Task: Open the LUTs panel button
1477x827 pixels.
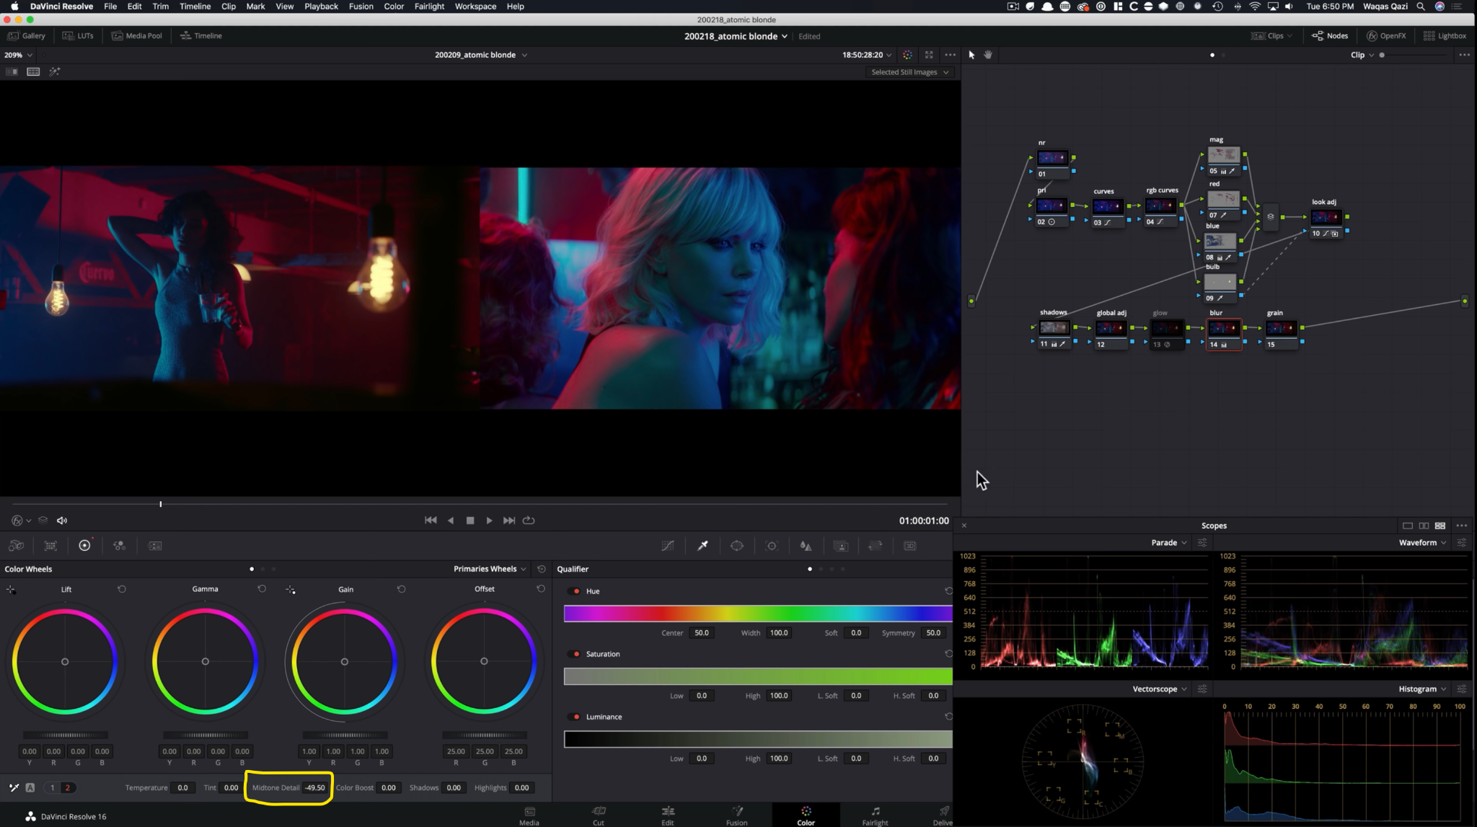Action: coord(78,35)
